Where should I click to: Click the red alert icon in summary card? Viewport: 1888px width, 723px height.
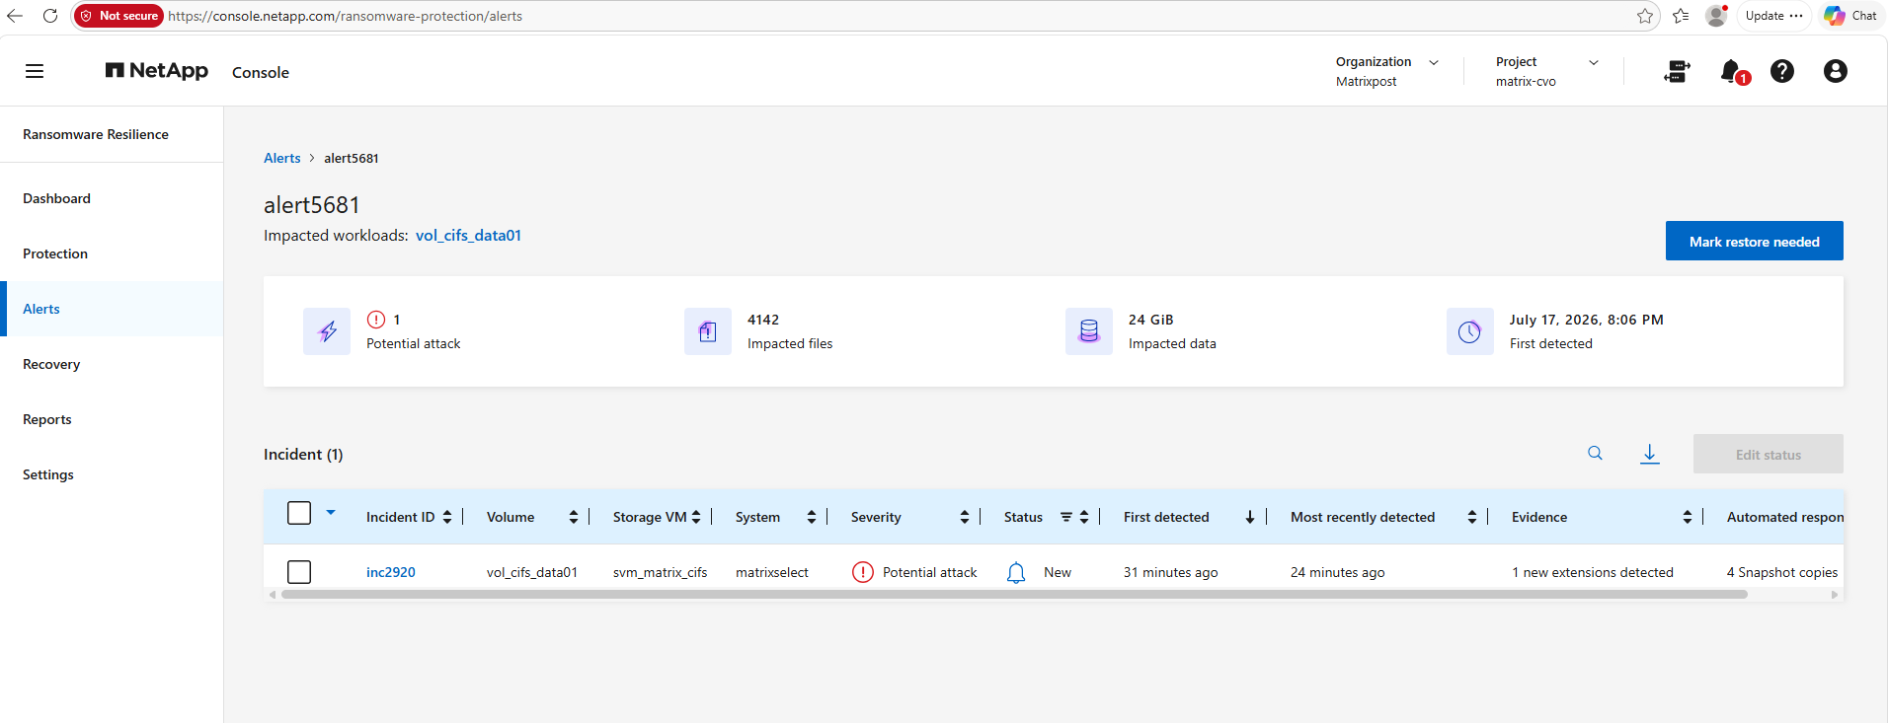coord(376,320)
